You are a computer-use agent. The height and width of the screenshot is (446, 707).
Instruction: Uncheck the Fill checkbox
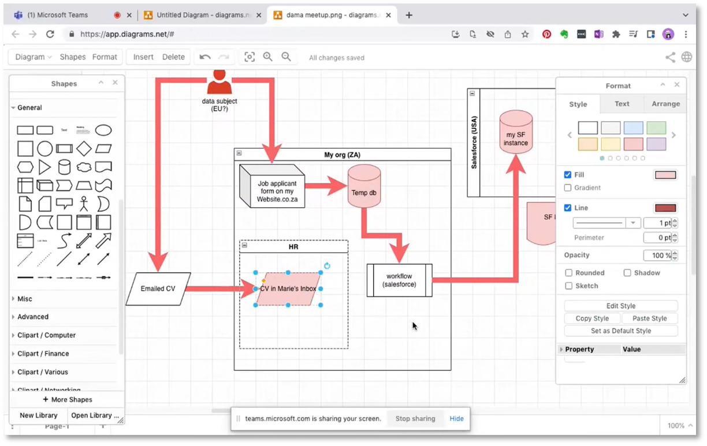coord(568,174)
